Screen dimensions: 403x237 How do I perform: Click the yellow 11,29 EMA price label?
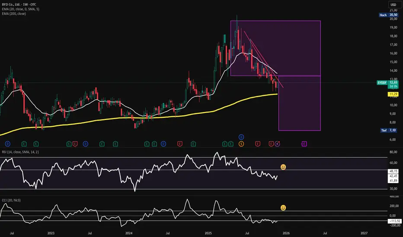[393, 94]
